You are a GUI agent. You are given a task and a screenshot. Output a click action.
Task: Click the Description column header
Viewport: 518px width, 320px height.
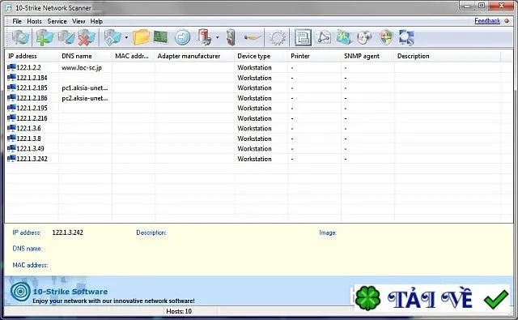coord(448,56)
